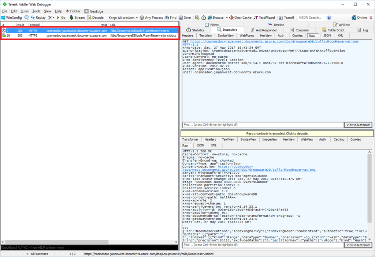This screenshot has width=375, height=257.
Task: Click upper View in Notepad button
Action: [x=358, y=125]
